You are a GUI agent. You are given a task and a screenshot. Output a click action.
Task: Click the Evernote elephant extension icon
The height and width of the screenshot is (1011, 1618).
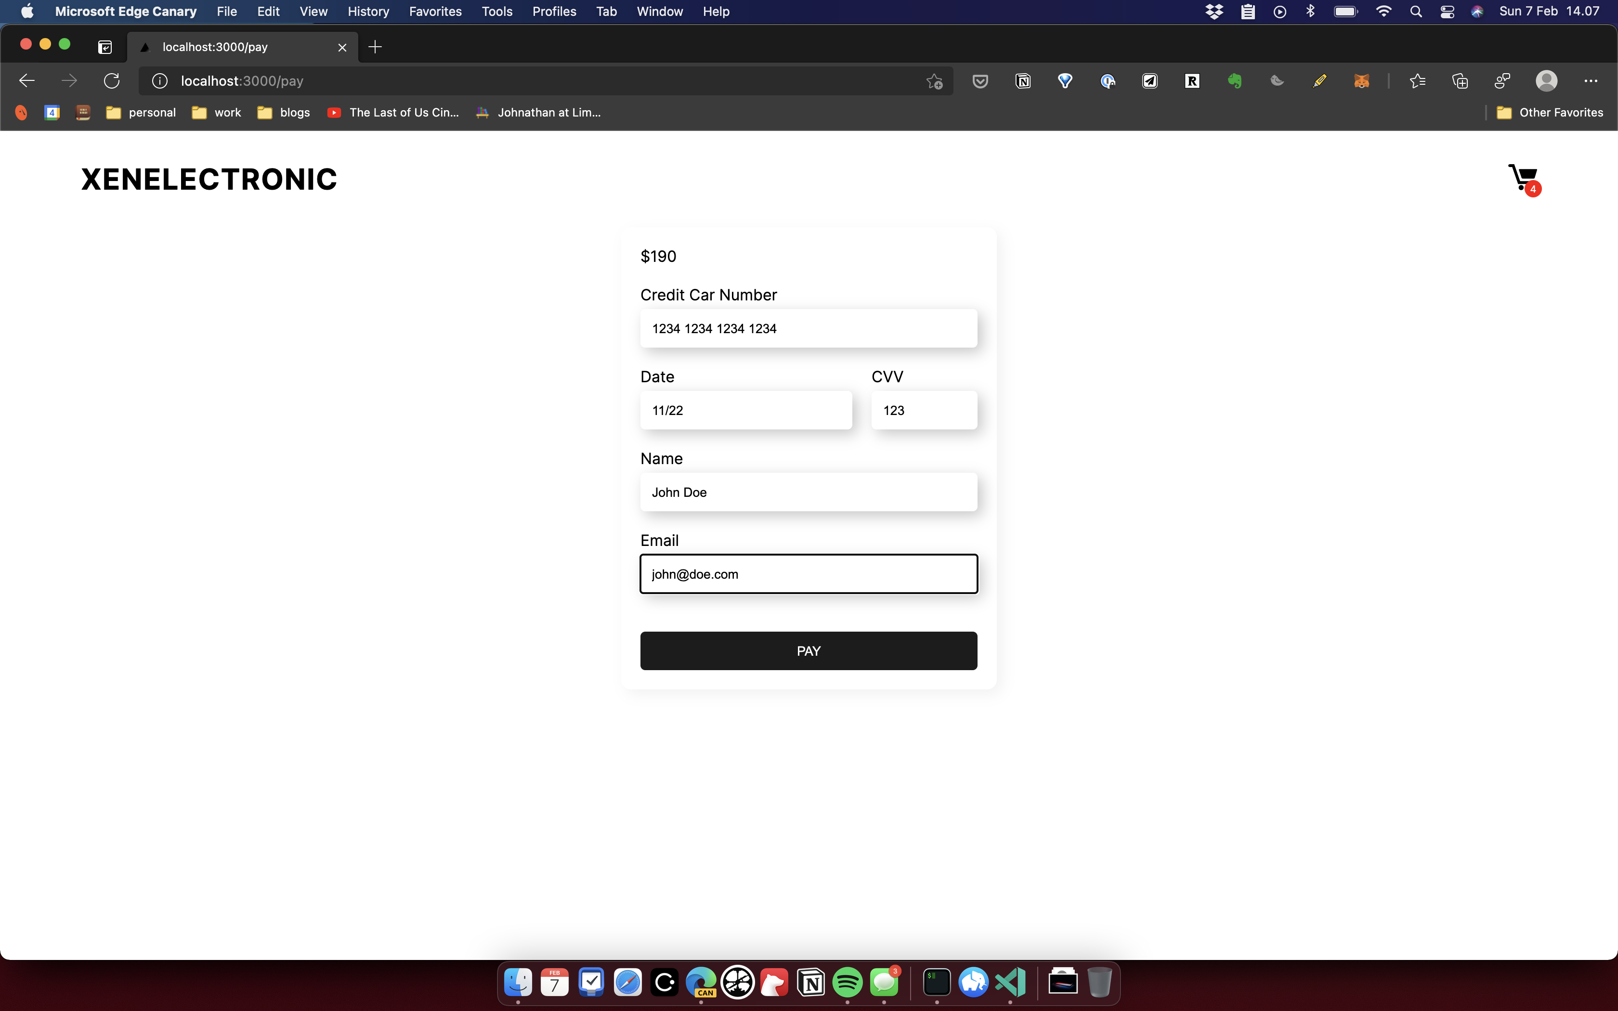click(x=1234, y=81)
